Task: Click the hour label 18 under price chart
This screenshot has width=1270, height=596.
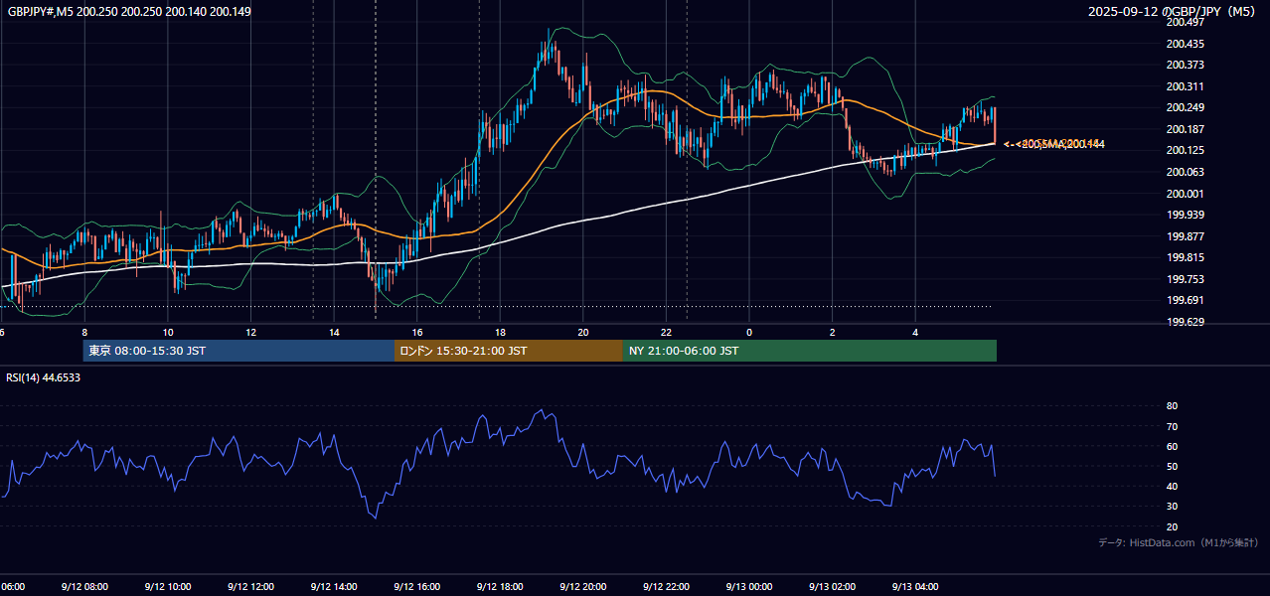Action: (500, 332)
